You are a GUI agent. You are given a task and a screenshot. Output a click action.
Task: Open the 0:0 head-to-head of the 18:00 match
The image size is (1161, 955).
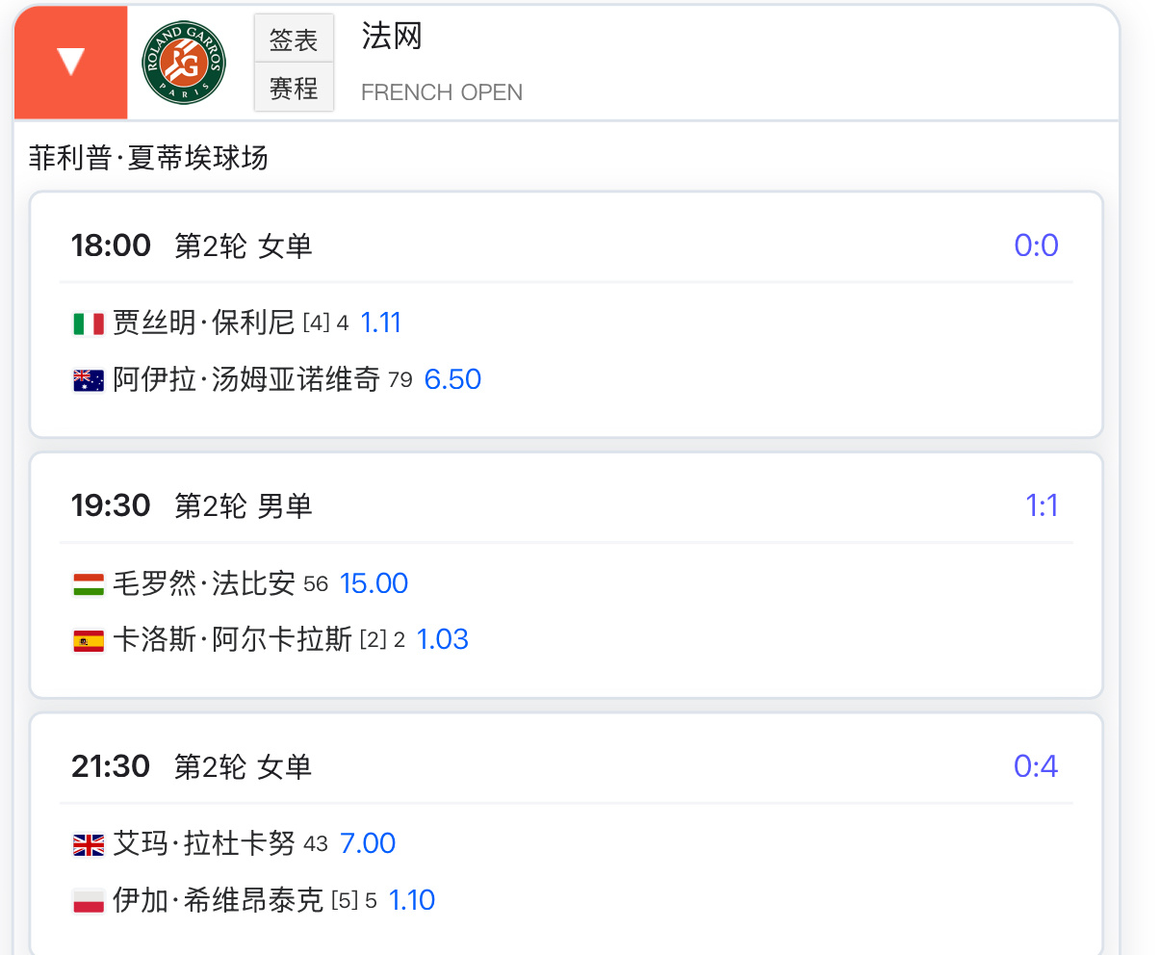1036,245
